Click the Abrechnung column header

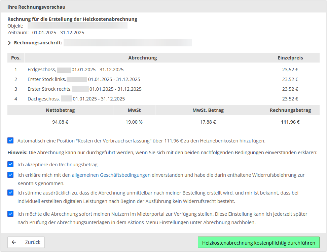(142, 58)
